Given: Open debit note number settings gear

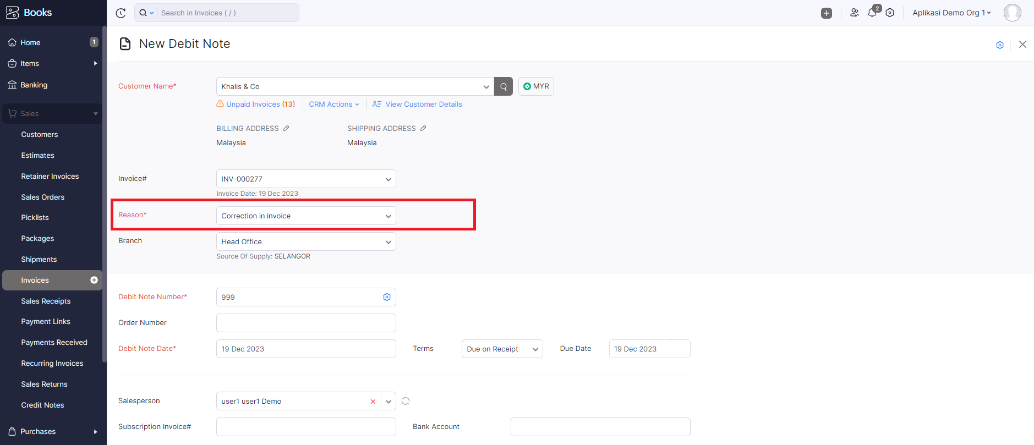Looking at the screenshot, I should tap(387, 297).
